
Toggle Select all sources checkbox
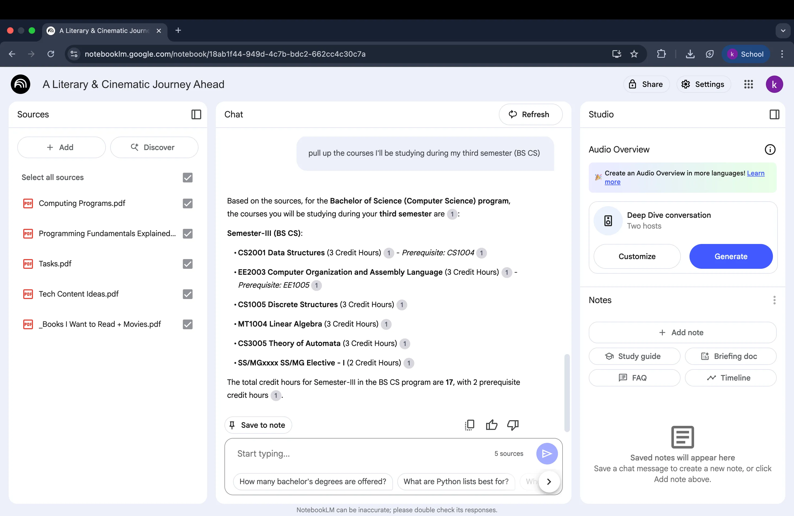click(187, 177)
